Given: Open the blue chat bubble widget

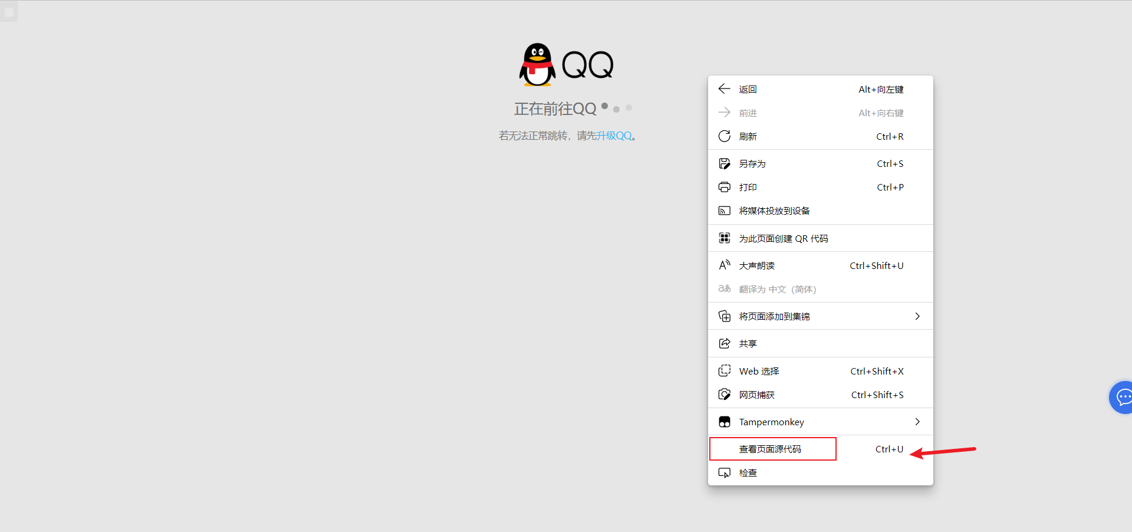Looking at the screenshot, I should pyautogui.click(x=1121, y=398).
